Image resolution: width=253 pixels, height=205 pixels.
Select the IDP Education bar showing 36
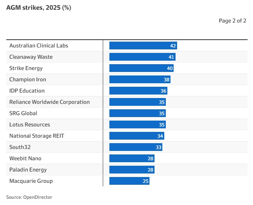pos(138,91)
